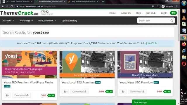Open Excel from the Windows taskbar

point(184,24)
